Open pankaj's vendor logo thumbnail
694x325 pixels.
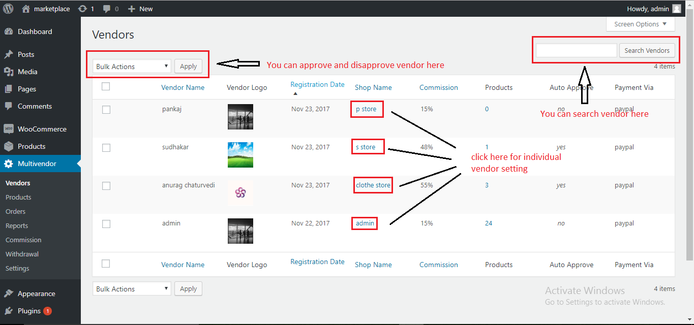pyautogui.click(x=240, y=117)
